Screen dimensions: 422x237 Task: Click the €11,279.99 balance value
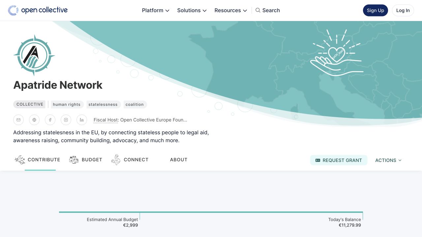tap(350, 225)
